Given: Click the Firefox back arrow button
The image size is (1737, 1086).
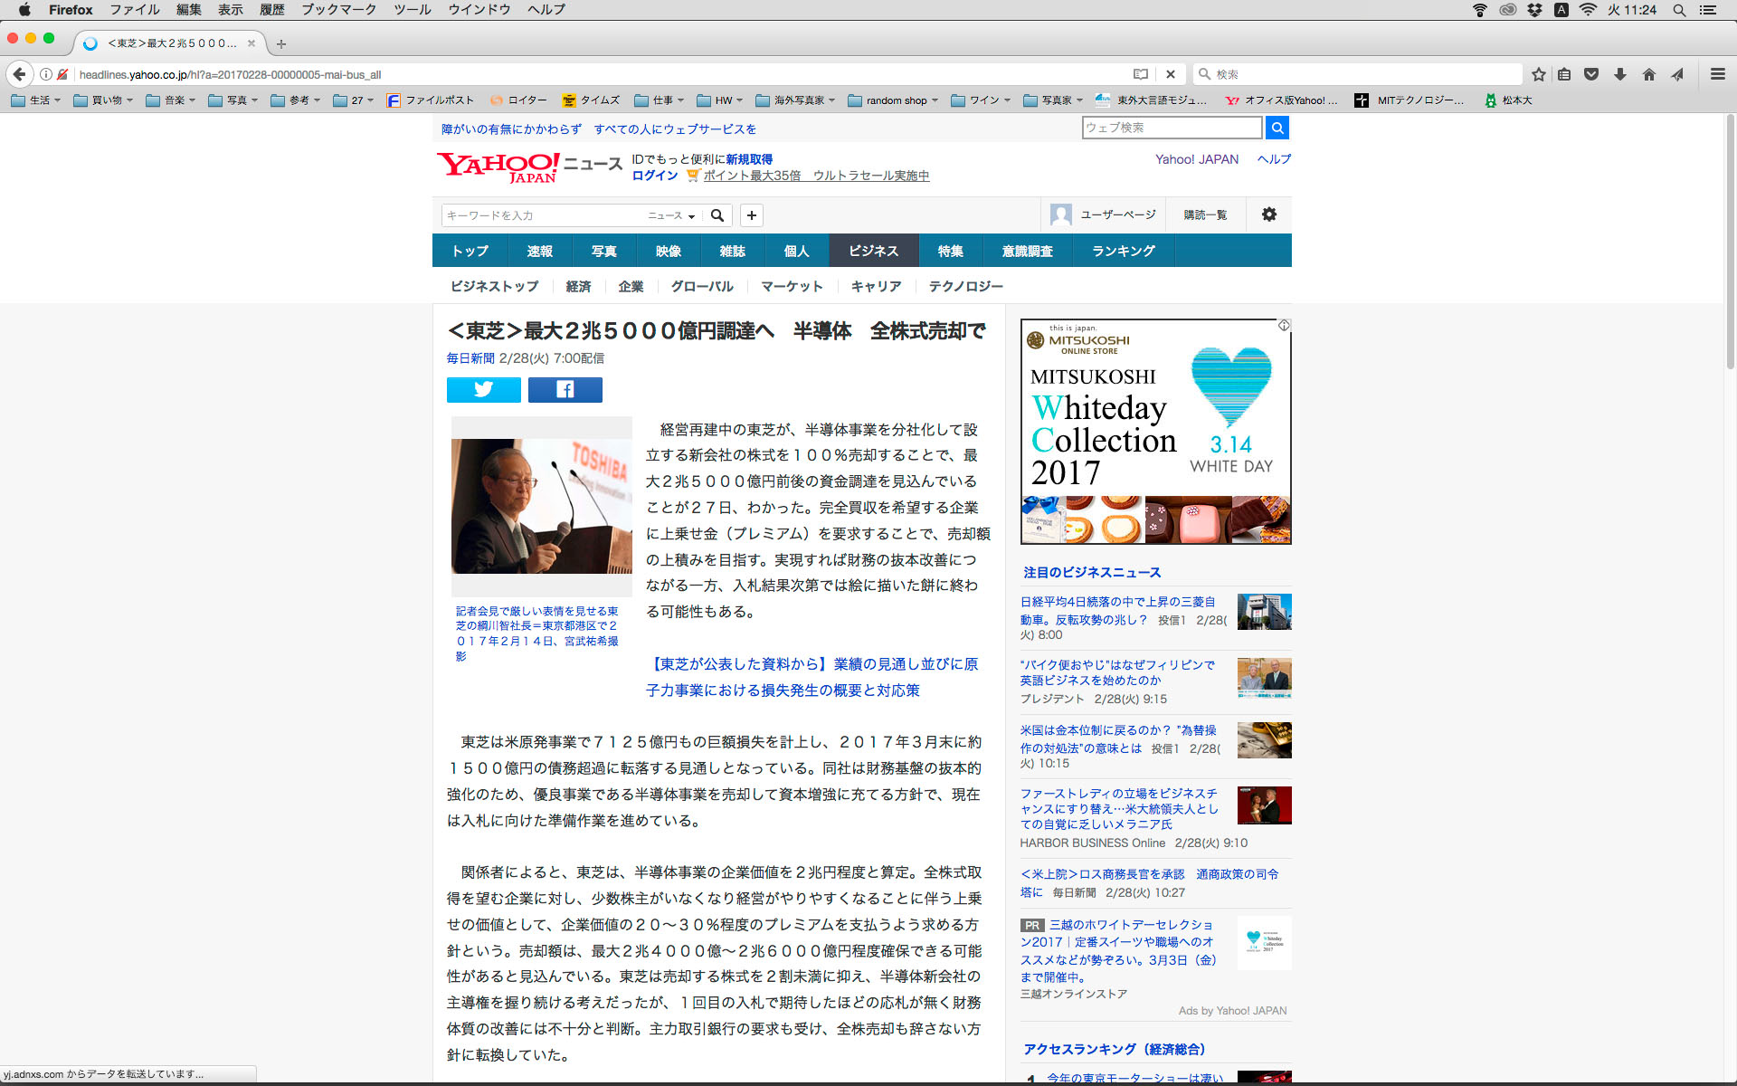Looking at the screenshot, I should tap(19, 74).
